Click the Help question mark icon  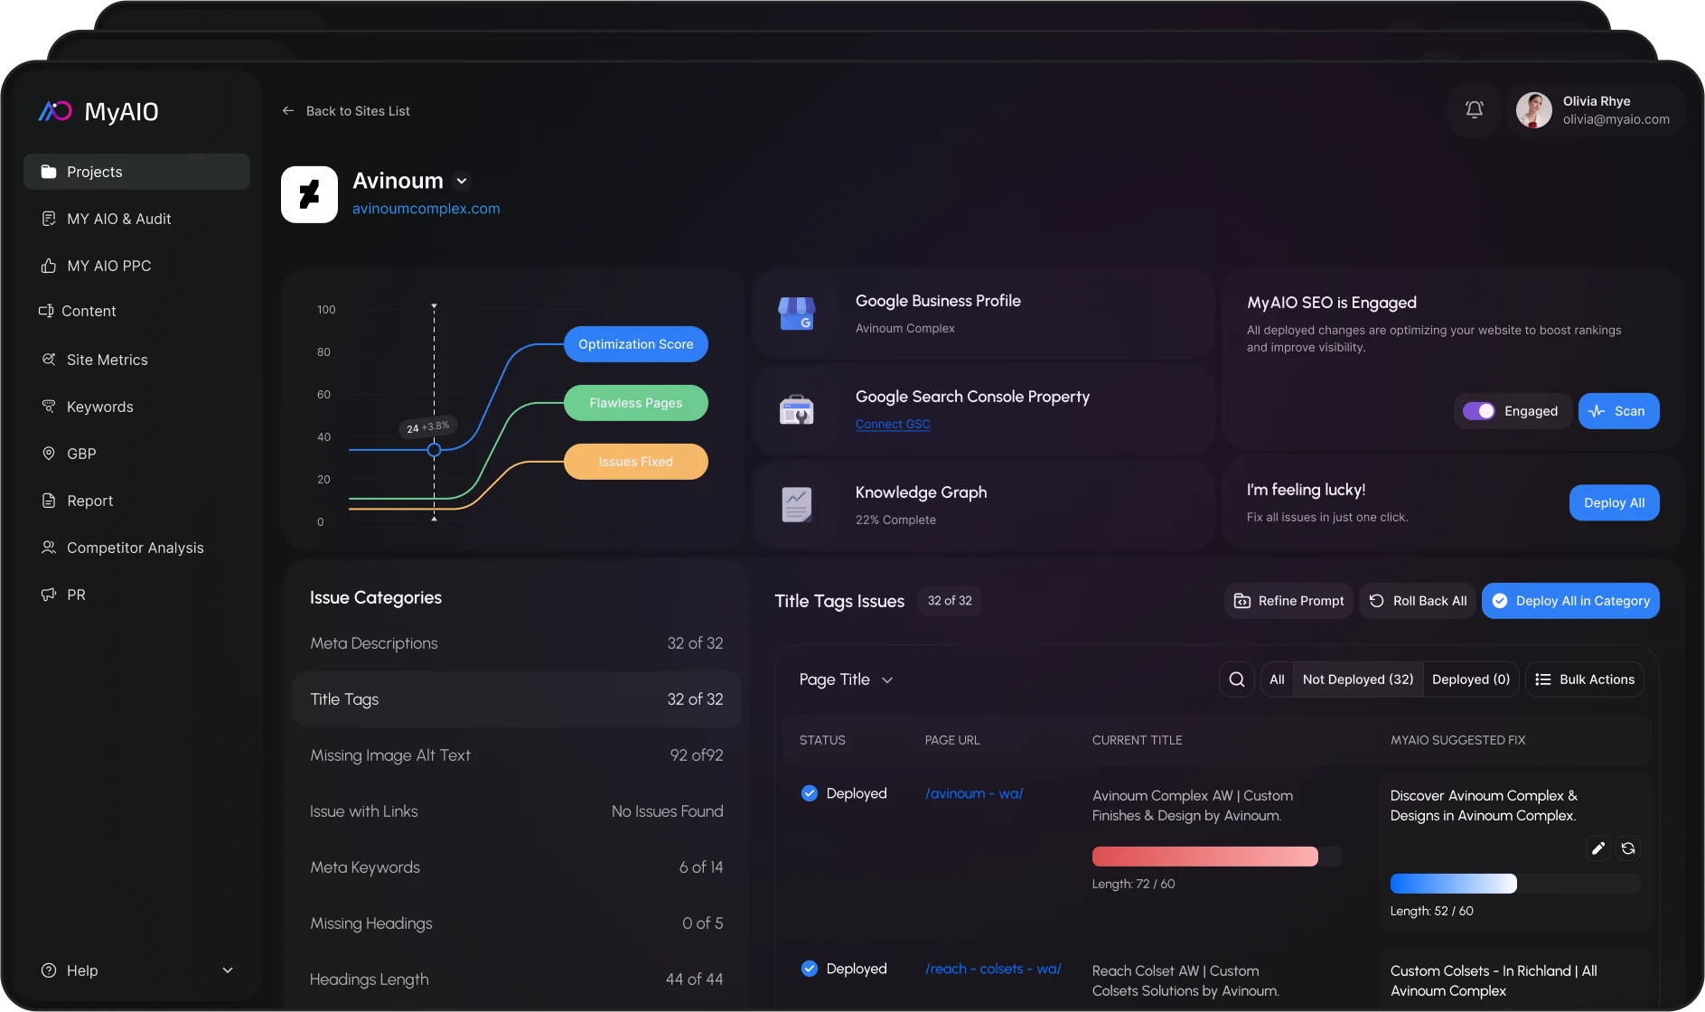pos(49,970)
